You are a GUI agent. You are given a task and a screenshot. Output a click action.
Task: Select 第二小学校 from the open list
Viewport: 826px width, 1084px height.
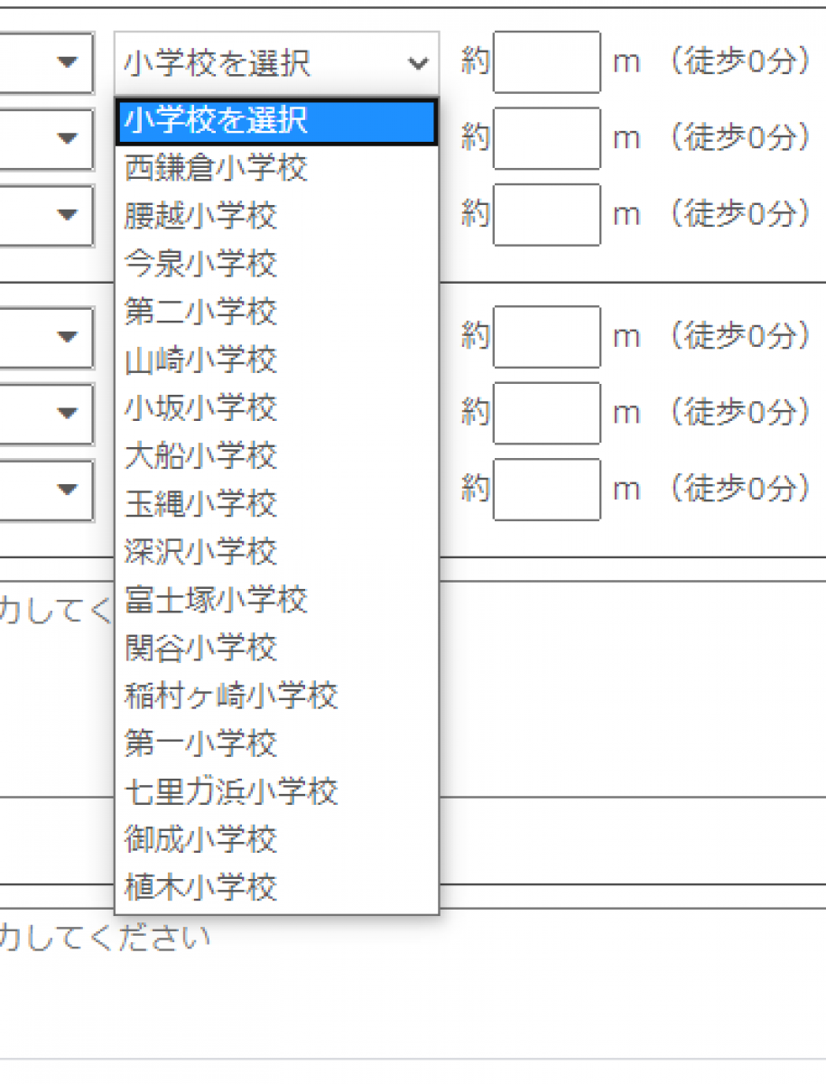[x=201, y=312]
